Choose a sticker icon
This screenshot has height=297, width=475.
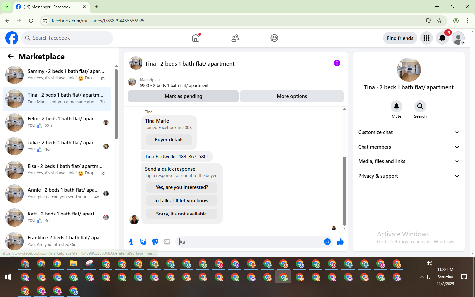pyautogui.click(x=155, y=242)
